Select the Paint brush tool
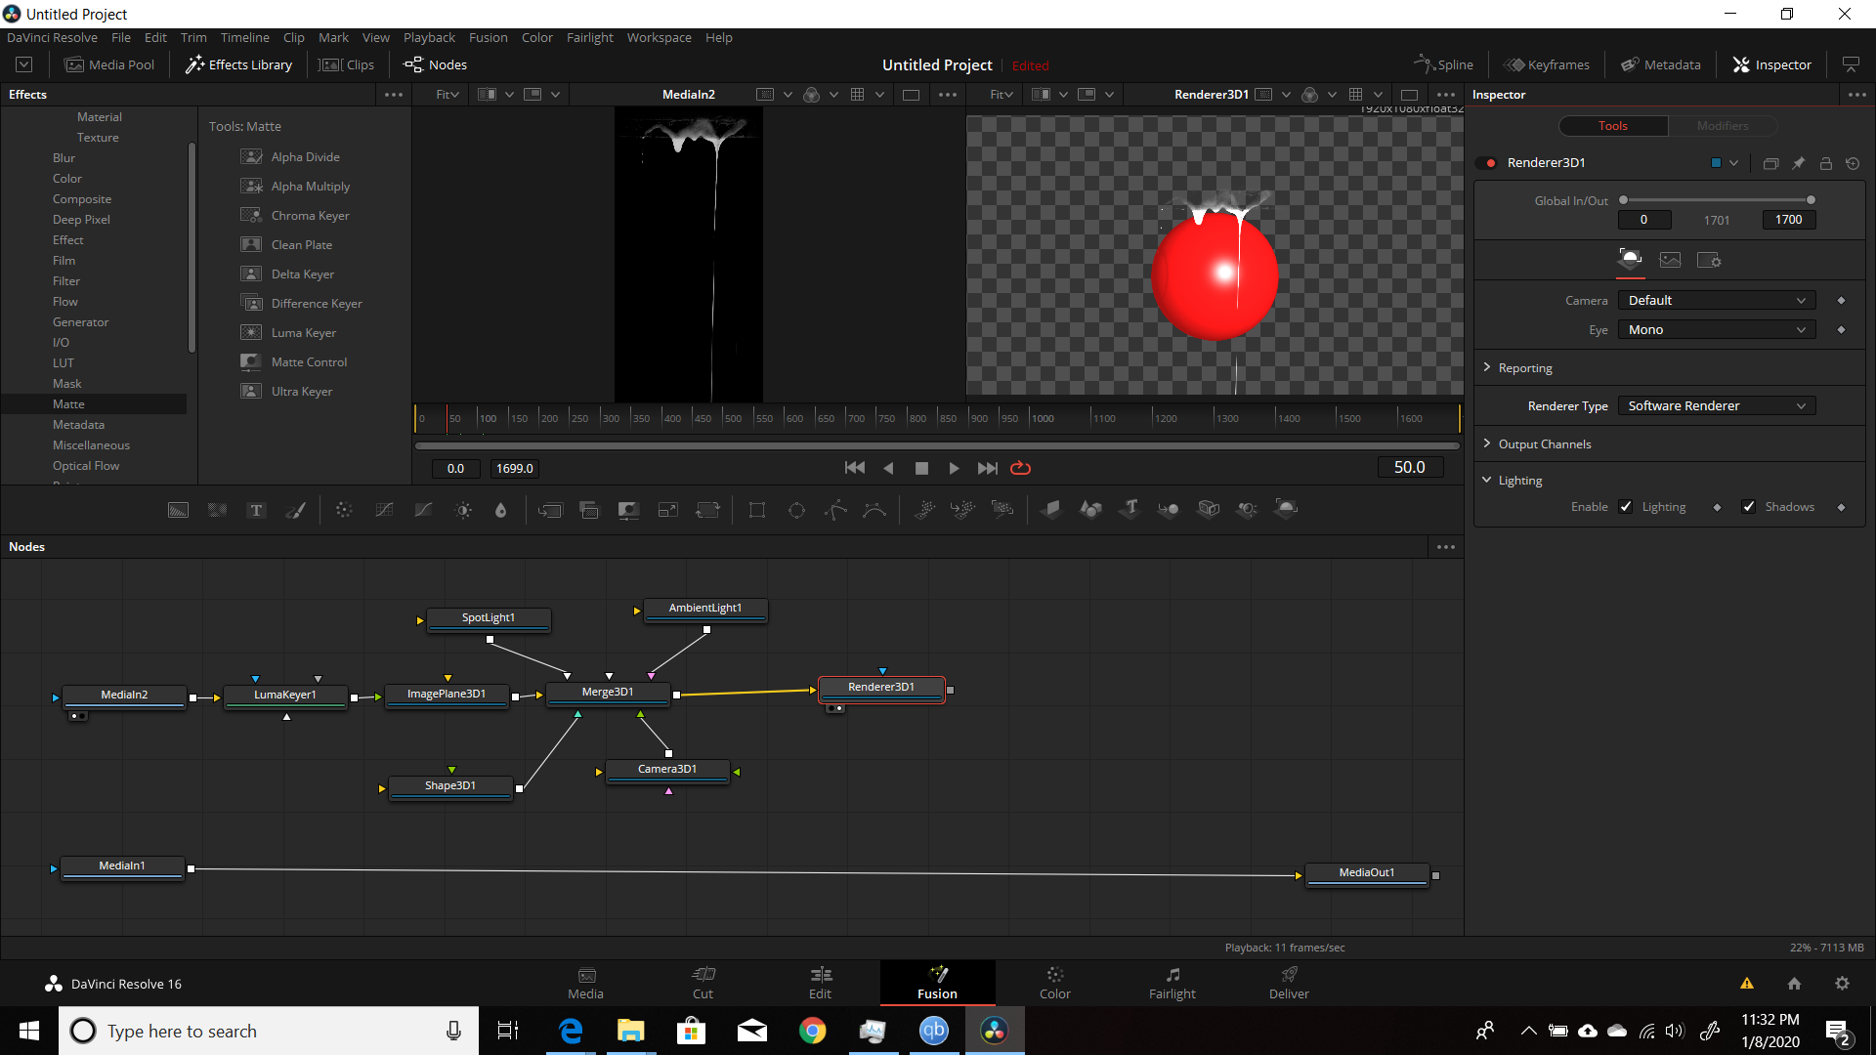Image resolution: width=1876 pixels, height=1055 pixels. pos(295,510)
